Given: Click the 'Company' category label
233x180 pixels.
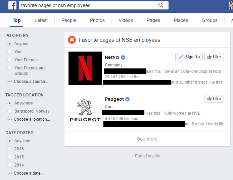Looking at the screenshot, I should 113,65.
